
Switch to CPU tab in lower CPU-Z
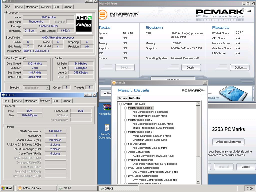coord(6,101)
